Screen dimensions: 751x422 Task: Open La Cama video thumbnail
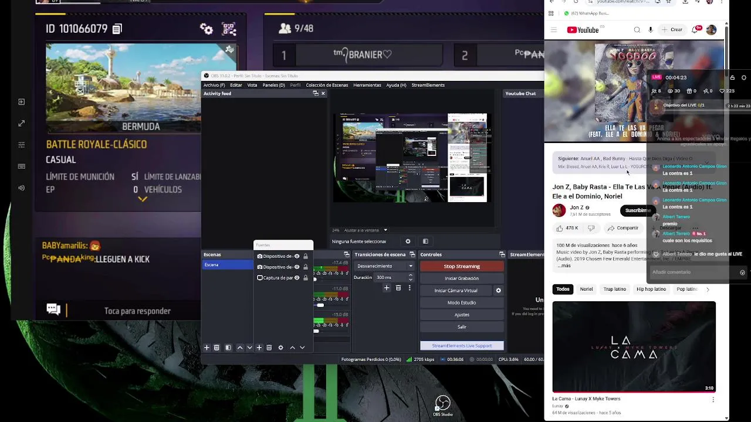coord(634,347)
